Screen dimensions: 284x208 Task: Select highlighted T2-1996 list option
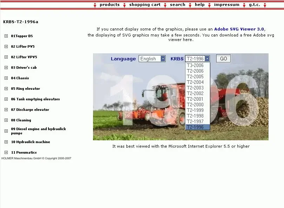pos(198,127)
